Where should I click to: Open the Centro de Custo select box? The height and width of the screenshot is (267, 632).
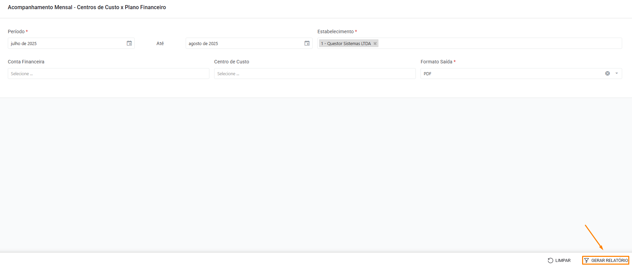[x=315, y=74]
